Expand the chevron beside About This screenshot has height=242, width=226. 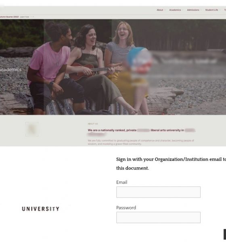tap(165, 10)
